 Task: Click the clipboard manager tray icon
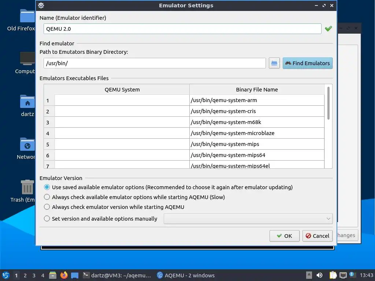333,275
